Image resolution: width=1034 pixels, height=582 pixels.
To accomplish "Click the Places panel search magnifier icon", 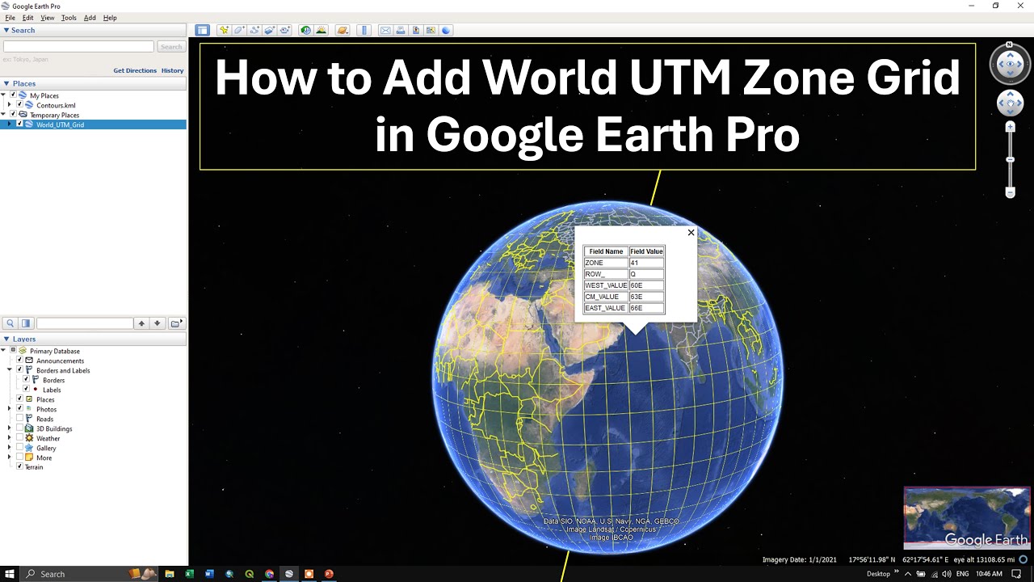I will (11, 323).
